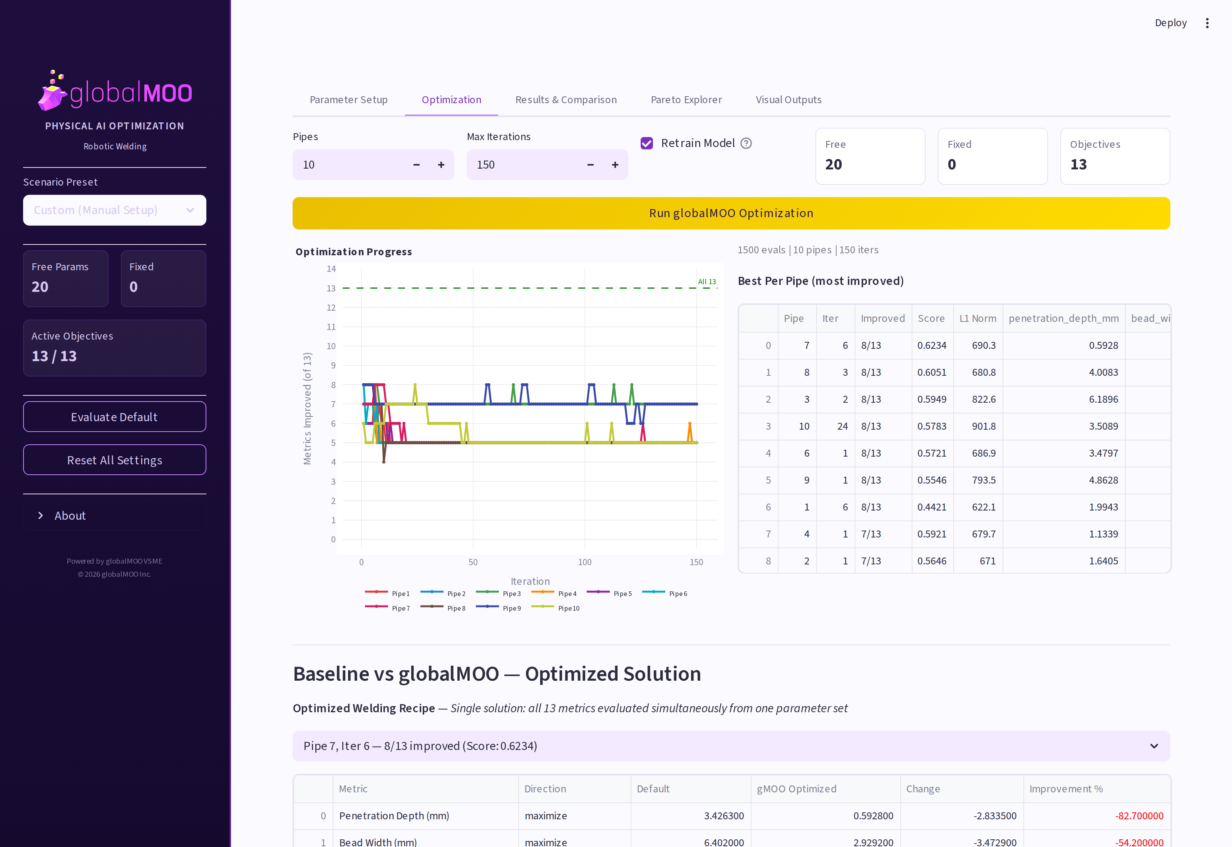Click the Metric column header in recipe table
The width and height of the screenshot is (1232, 847).
425,788
